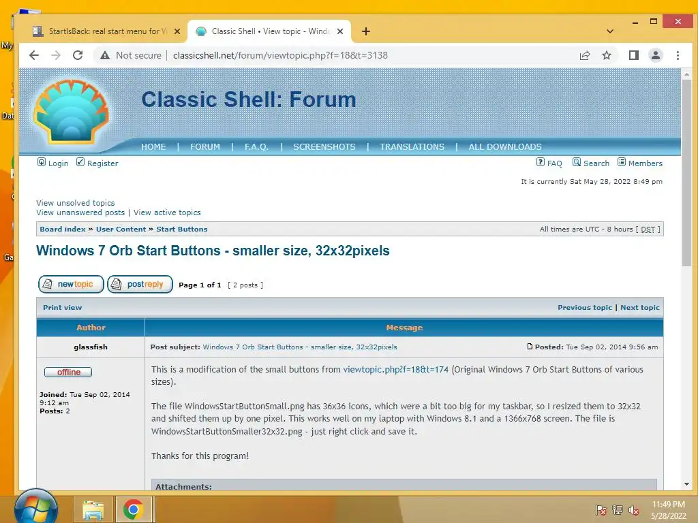Click the address bar URL

(x=280, y=55)
